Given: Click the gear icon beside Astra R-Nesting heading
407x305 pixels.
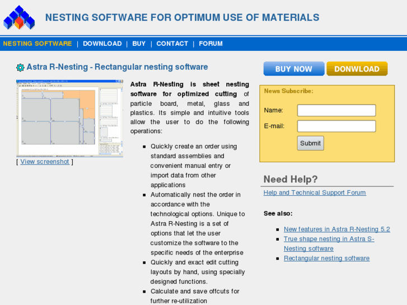Looking at the screenshot, I should (20, 68).
